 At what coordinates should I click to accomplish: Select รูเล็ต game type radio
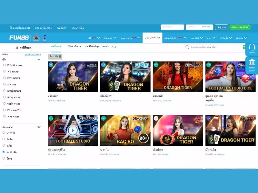coord(4,145)
